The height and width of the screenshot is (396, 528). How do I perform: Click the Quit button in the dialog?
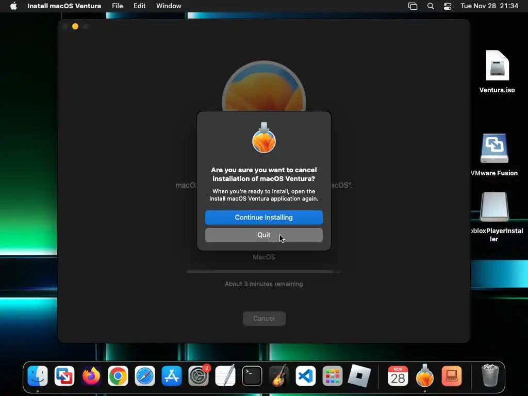point(263,235)
